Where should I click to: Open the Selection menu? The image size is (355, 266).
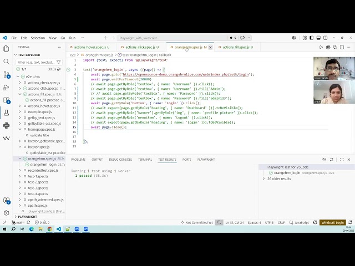[x=38, y=38]
